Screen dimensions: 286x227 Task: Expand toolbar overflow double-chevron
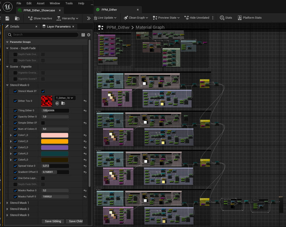pos(89,18)
